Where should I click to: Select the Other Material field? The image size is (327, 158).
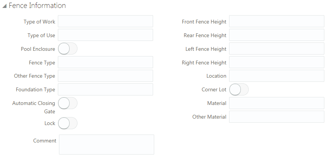point(277,117)
